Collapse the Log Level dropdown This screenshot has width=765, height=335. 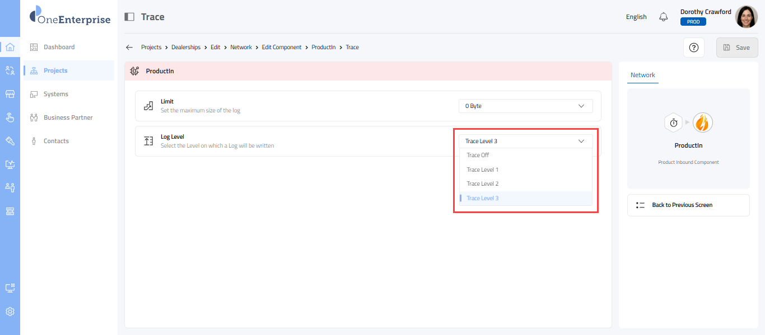(525, 141)
